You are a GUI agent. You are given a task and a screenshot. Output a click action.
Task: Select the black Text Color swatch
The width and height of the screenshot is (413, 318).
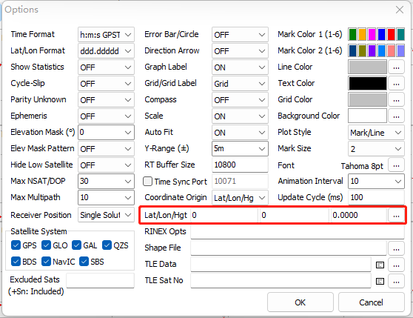coord(367,84)
